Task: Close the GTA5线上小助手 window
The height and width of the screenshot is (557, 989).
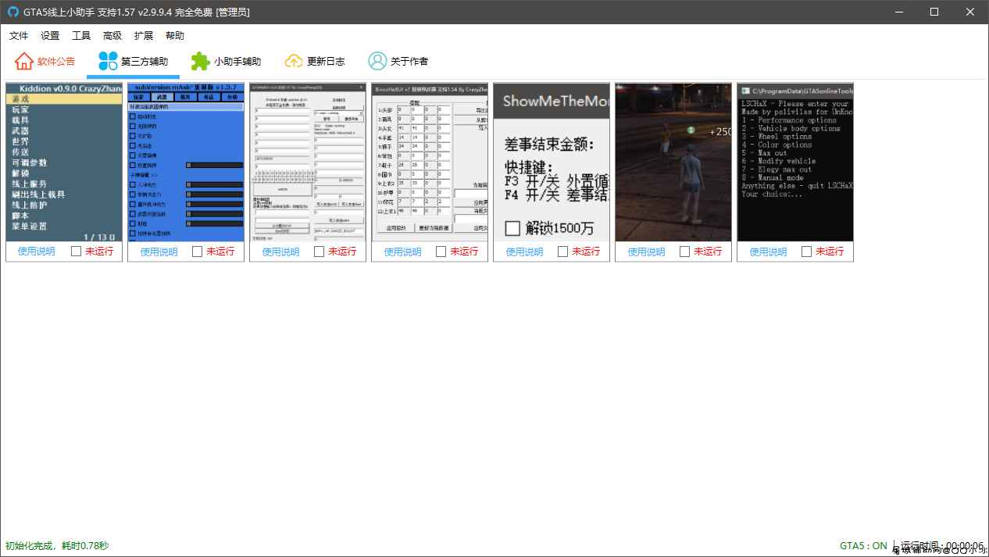Action: pyautogui.click(x=970, y=12)
